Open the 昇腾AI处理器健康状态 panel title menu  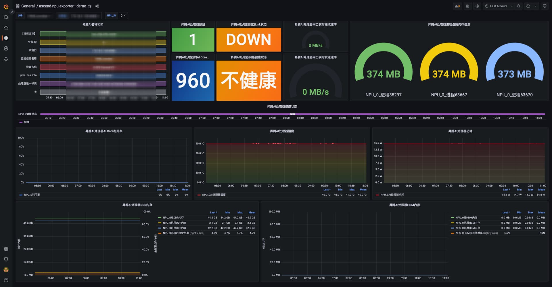pos(282,107)
